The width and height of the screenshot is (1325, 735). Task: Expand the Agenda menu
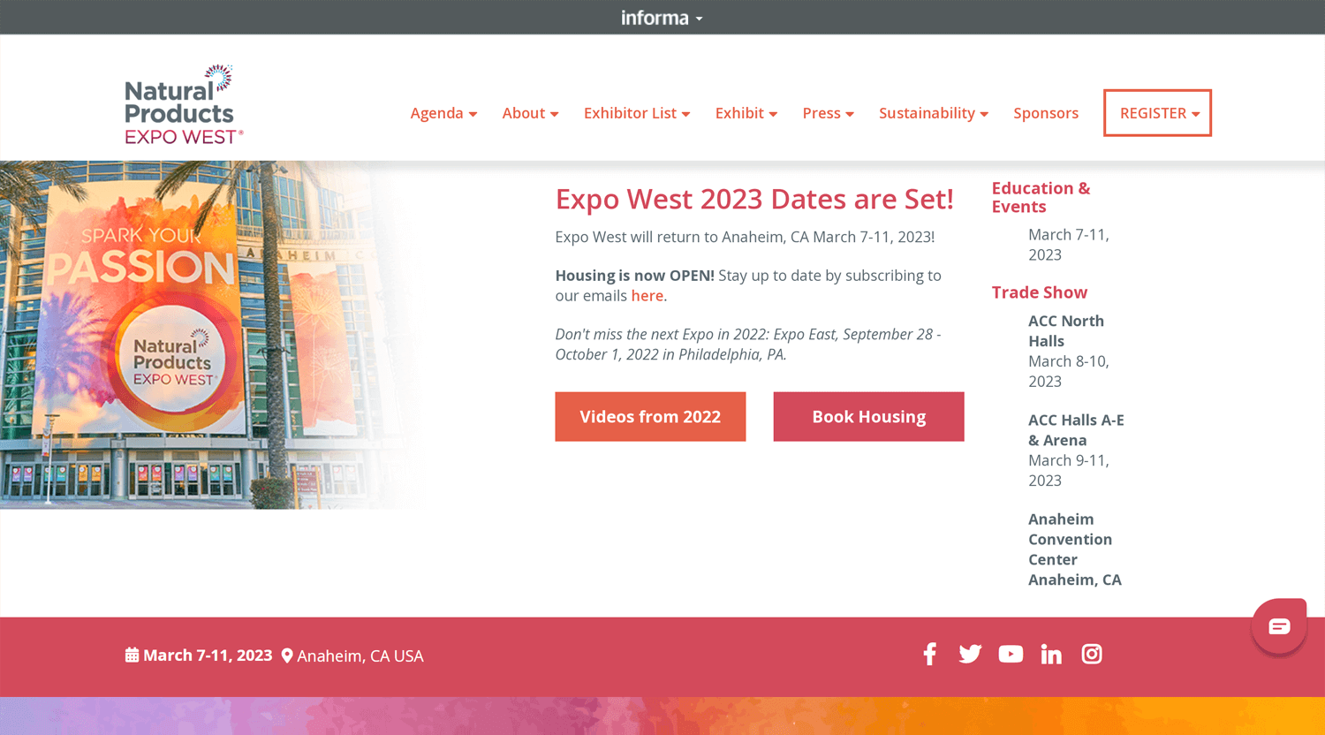pos(443,113)
